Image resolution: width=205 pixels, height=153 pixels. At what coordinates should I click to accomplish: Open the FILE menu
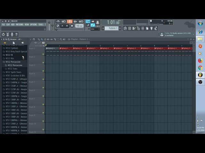pyautogui.click(x=4, y=25)
